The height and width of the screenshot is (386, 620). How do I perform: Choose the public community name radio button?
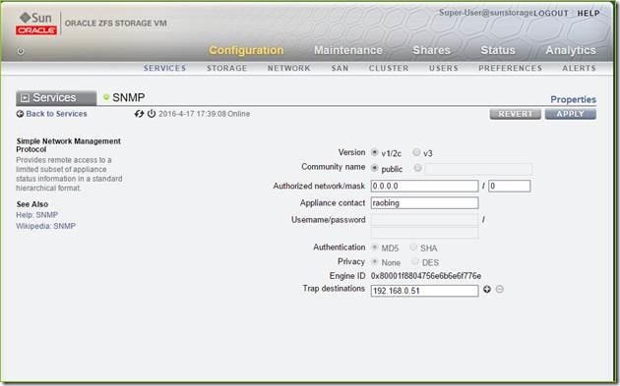tap(374, 168)
